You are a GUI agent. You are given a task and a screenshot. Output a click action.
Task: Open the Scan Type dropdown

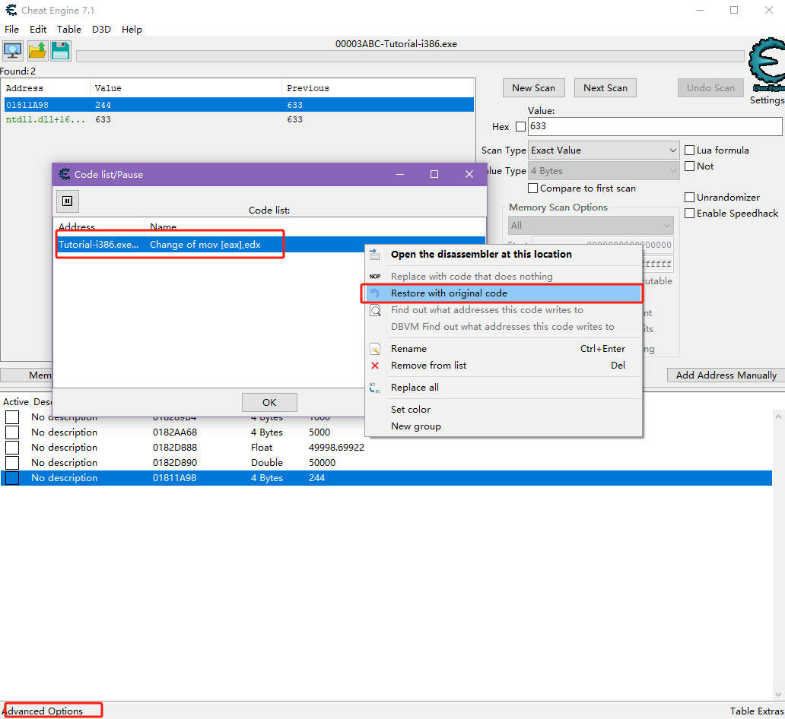[x=604, y=150]
